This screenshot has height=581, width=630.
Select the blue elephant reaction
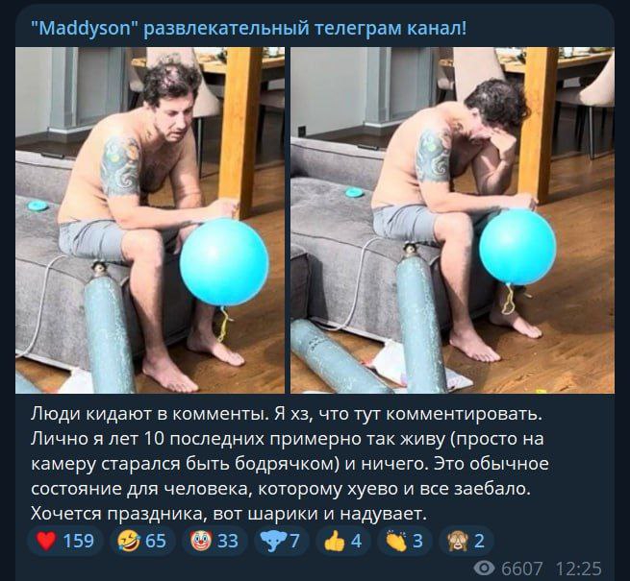281,541
